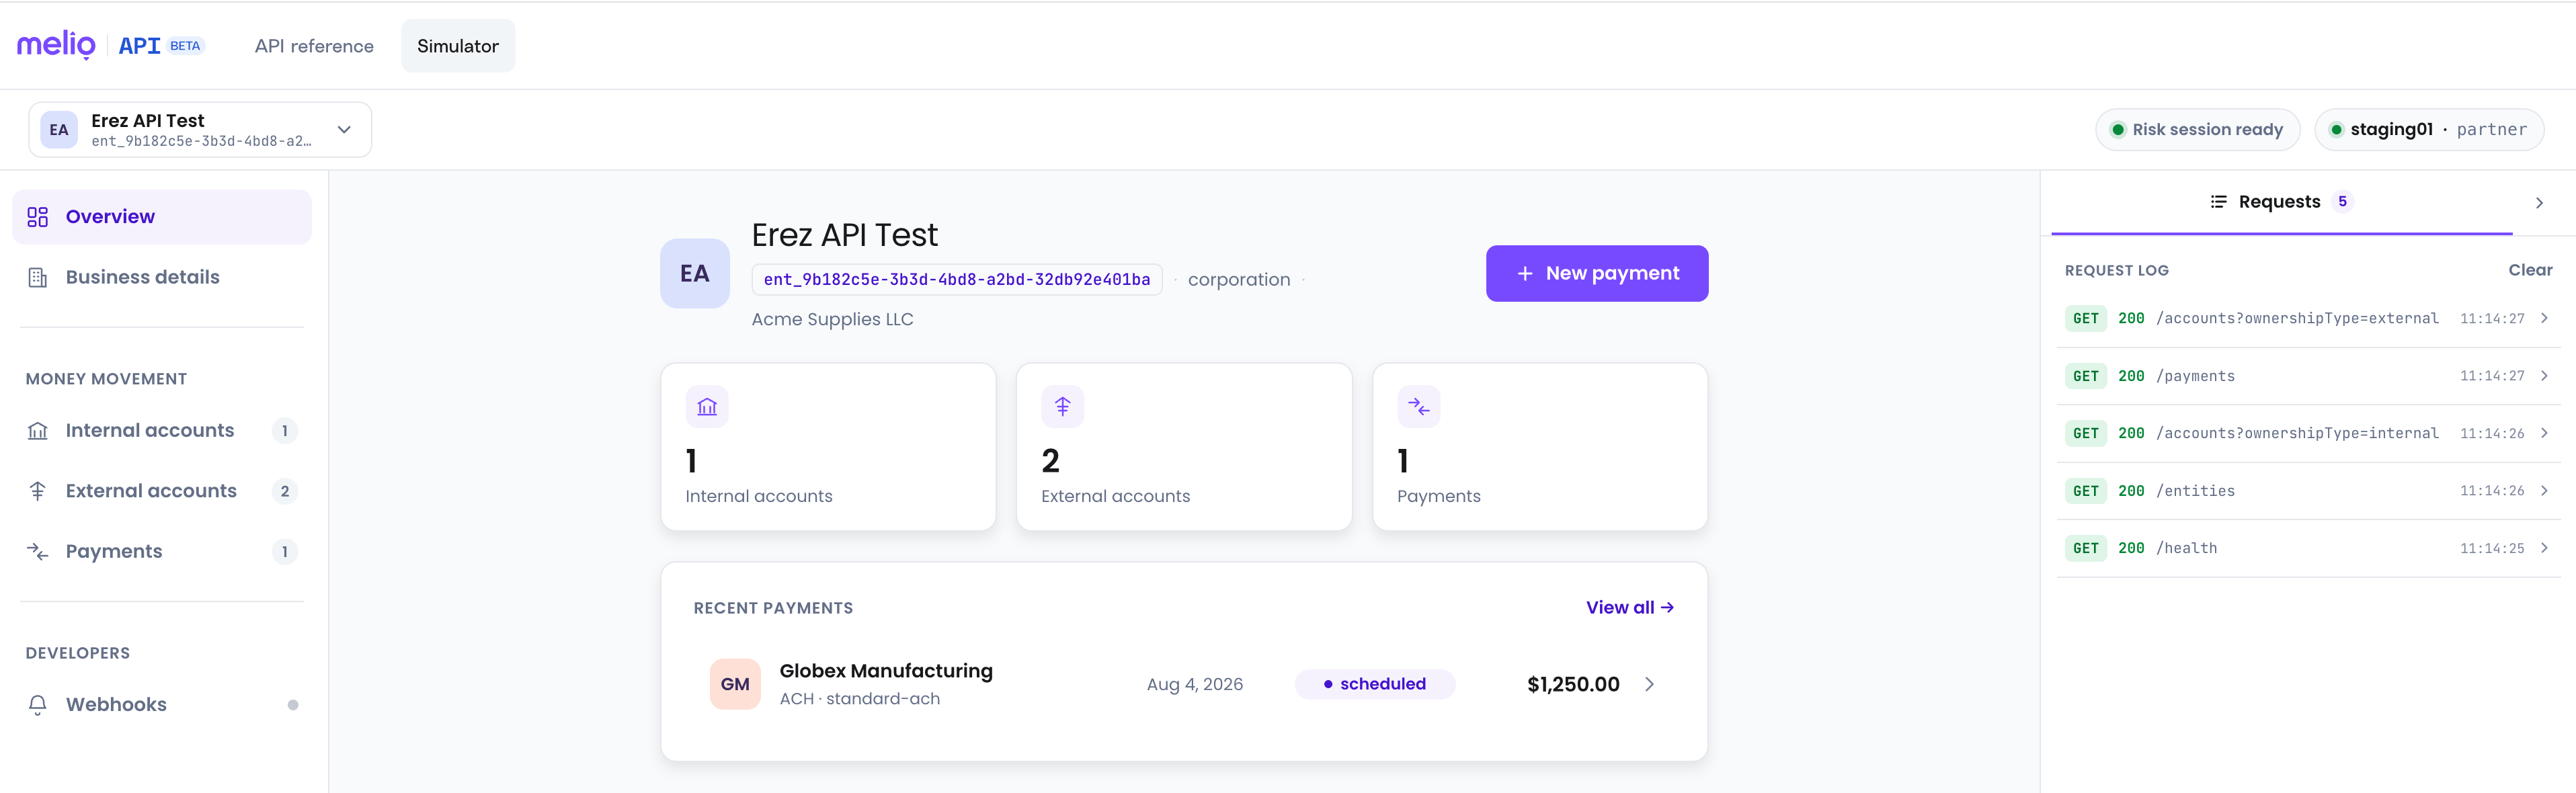The width and height of the screenshot is (2576, 793).
Task: Click the plus icon on New payment
Action: click(x=1525, y=273)
